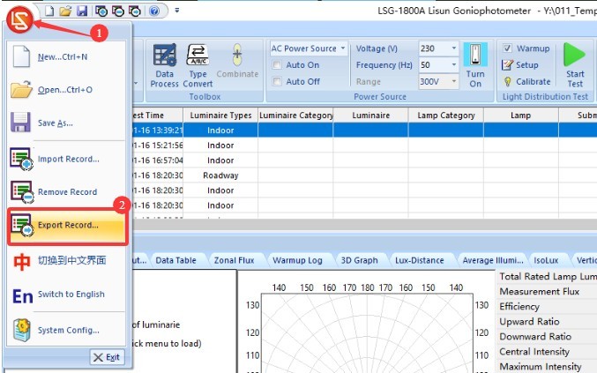Click the Exit button in menu
The image size is (597, 373).
[107, 357]
